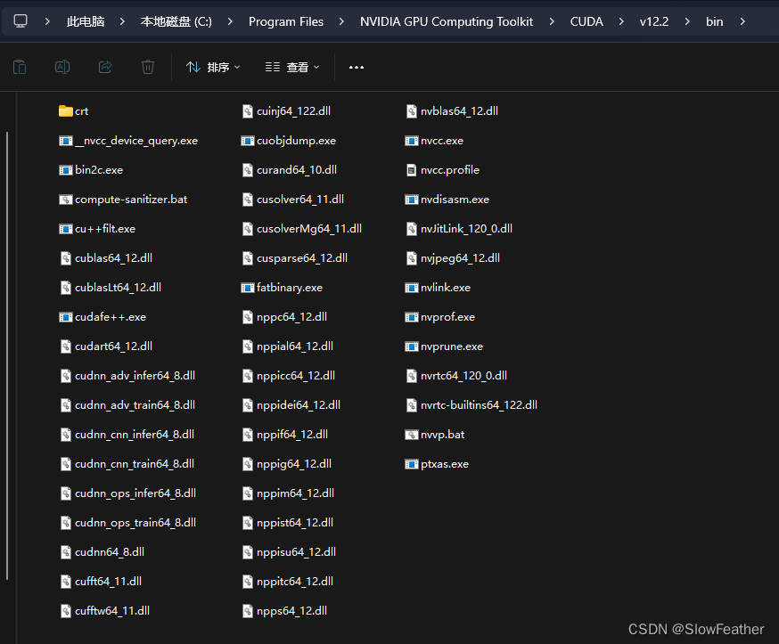Screen dimensions: 779x644
Task: Open the 查看 view dropdown
Action: click(292, 67)
